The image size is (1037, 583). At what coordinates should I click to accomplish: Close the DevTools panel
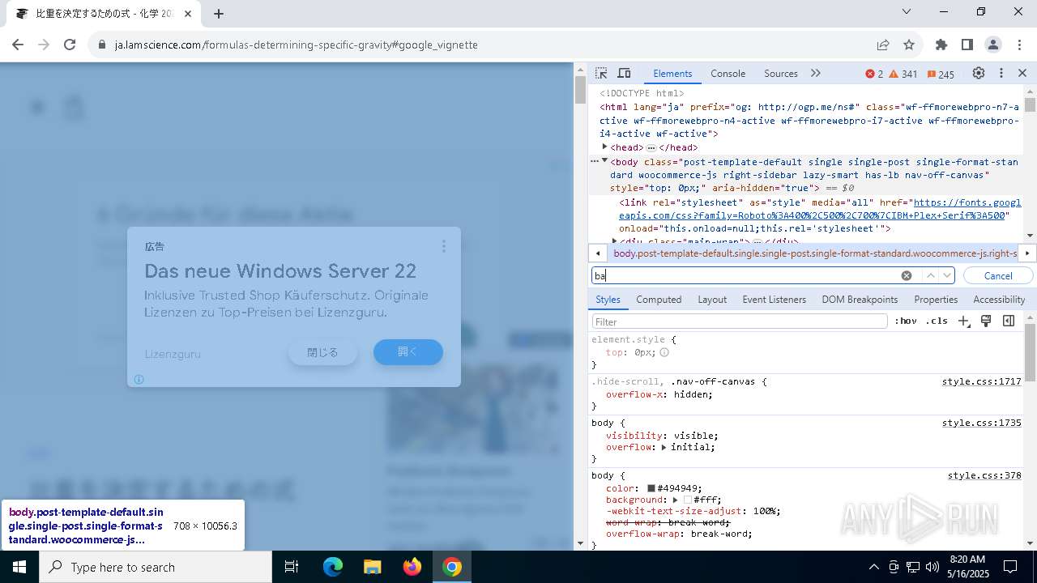(x=1022, y=73)
